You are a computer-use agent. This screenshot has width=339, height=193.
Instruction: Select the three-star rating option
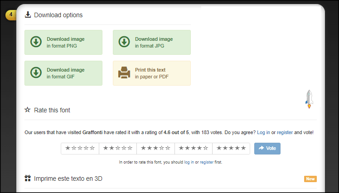(x=155, y=148)
